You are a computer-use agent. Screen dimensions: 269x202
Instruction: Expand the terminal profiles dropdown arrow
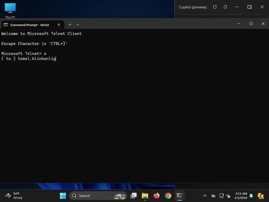(x=78, y=25)
